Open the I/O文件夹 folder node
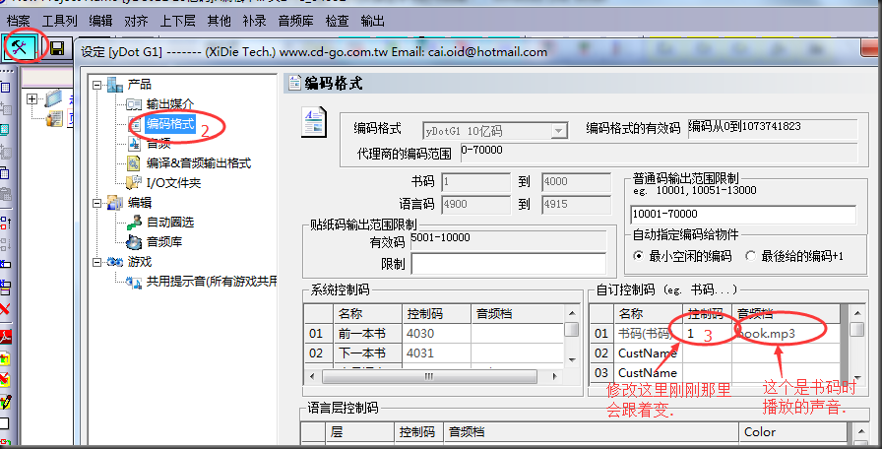The height and width of the screenshot is (449, 882). click(173, 183)
